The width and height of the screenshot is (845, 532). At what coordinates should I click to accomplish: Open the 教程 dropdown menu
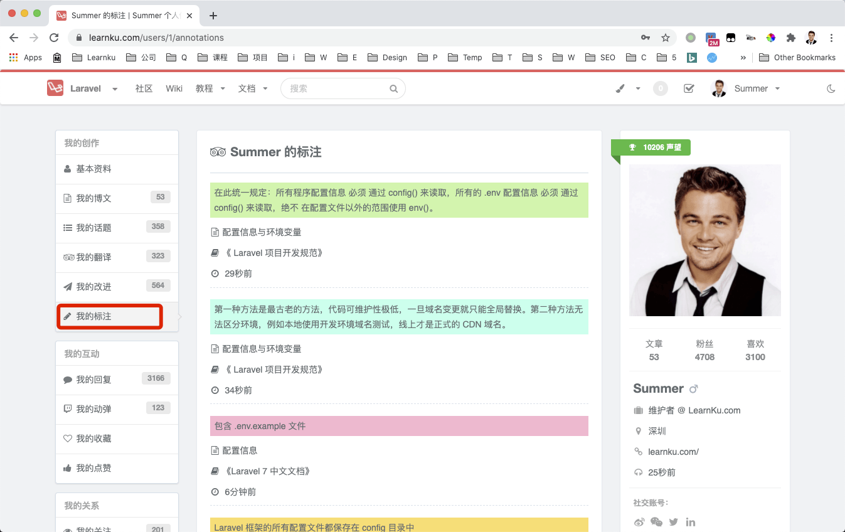point(210,88)
